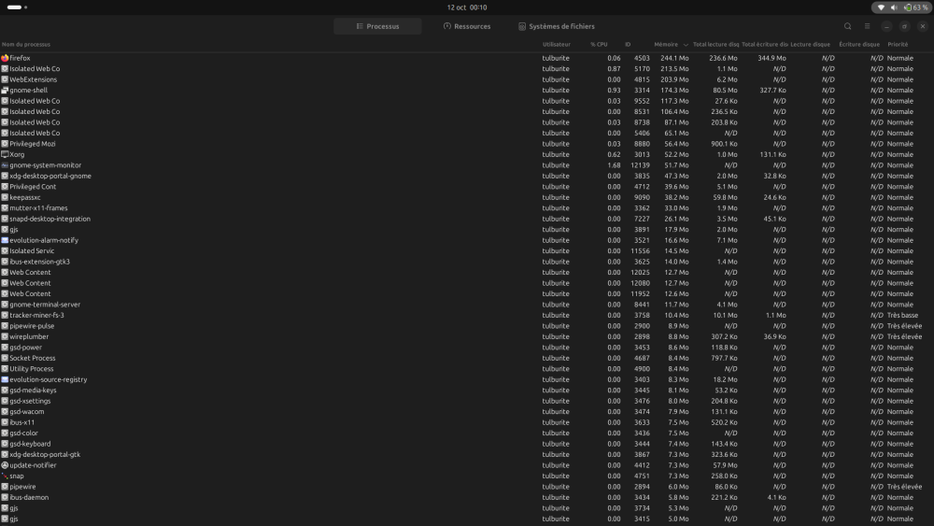Select the xdg-desktop-portal-gnome process row
934x526 pixels.
click(x=467, y=176)
